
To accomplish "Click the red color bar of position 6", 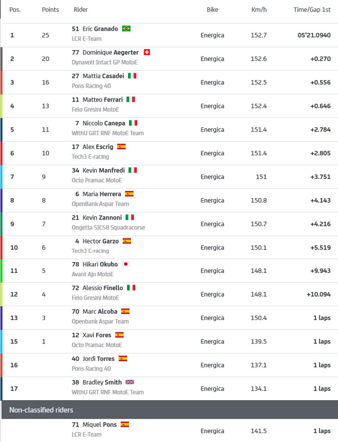I will [x=1, y=153].
